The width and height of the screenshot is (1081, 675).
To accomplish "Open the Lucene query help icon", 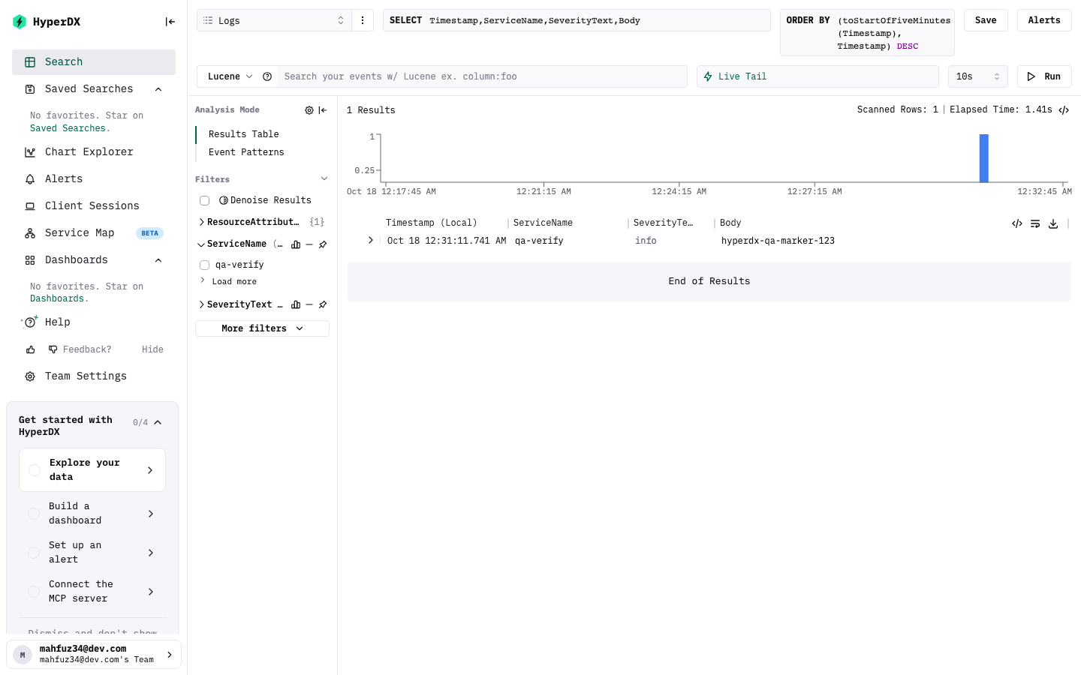I will 267,76.
